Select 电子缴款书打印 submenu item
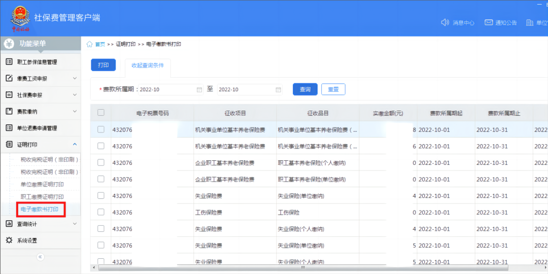548x274 pixels. [40, 210]
